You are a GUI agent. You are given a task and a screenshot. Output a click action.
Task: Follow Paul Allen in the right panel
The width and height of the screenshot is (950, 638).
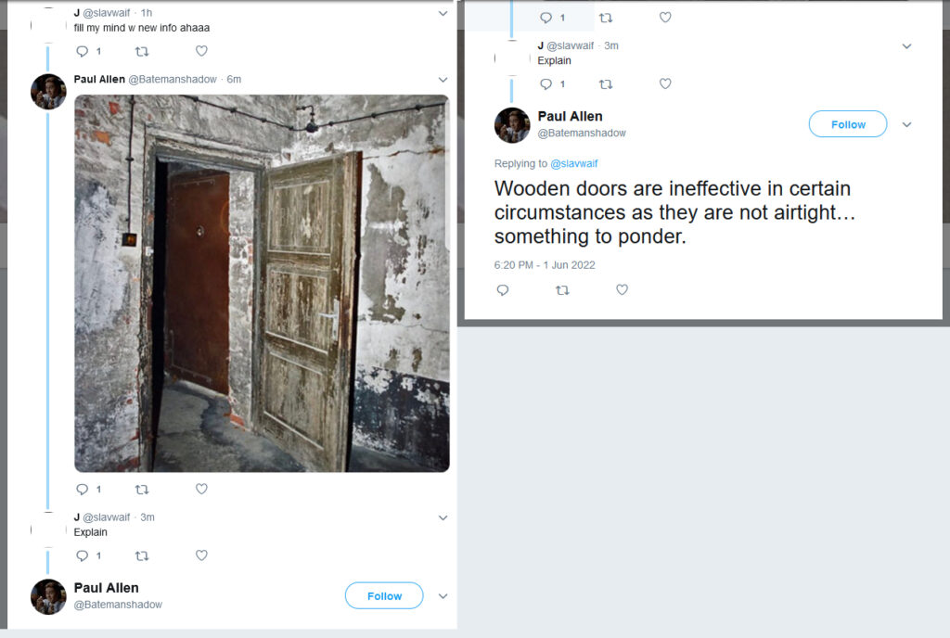(848, 124)
